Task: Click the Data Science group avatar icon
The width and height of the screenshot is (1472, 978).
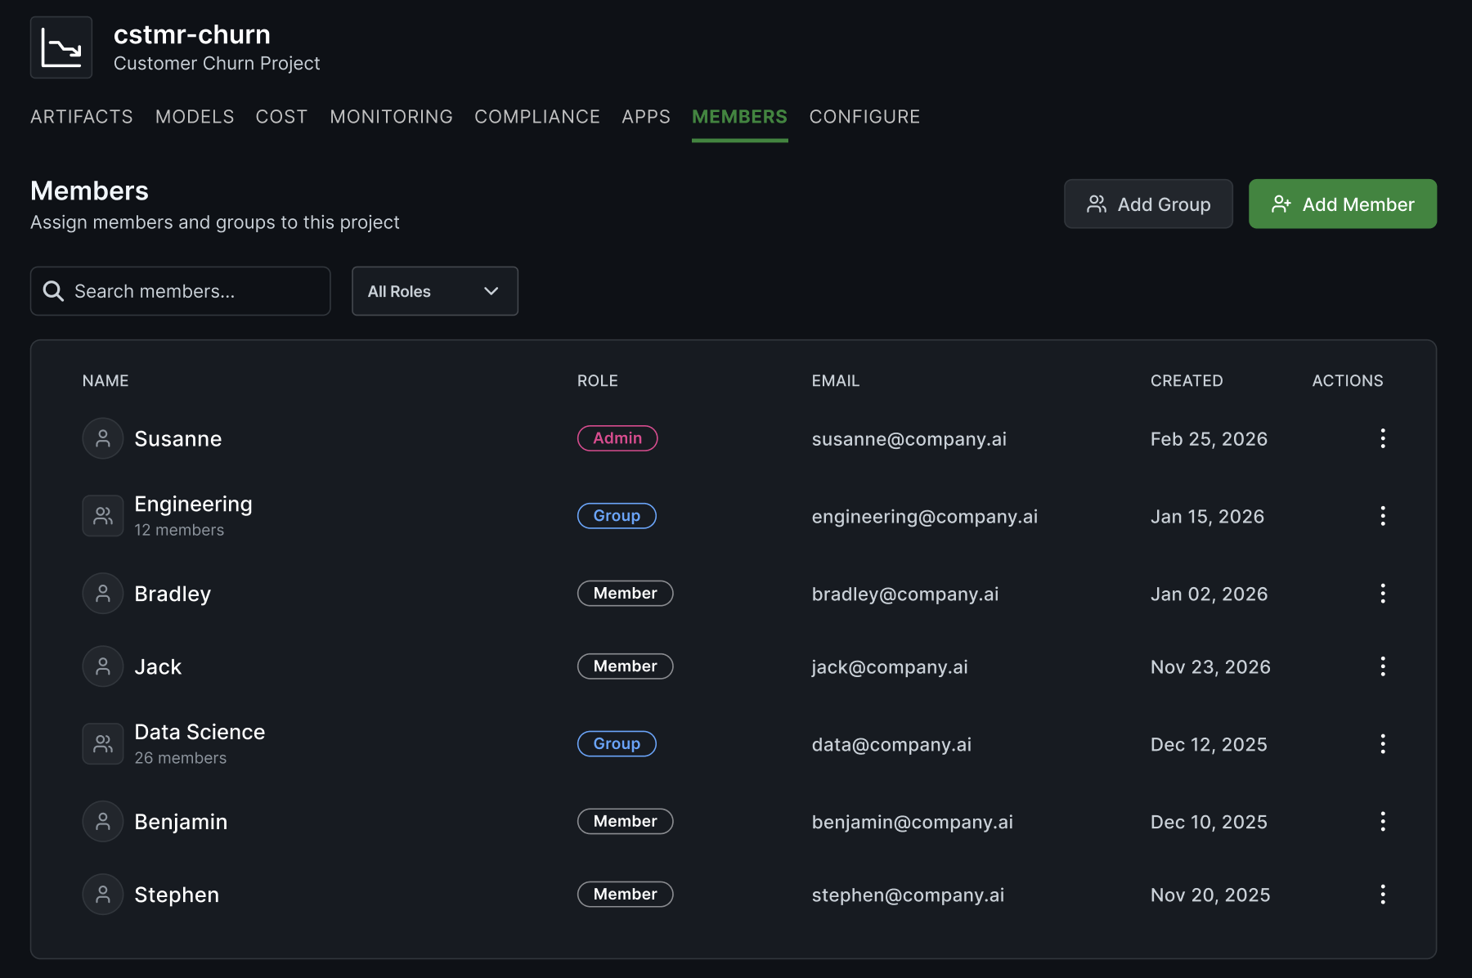Action: [102, 743]
